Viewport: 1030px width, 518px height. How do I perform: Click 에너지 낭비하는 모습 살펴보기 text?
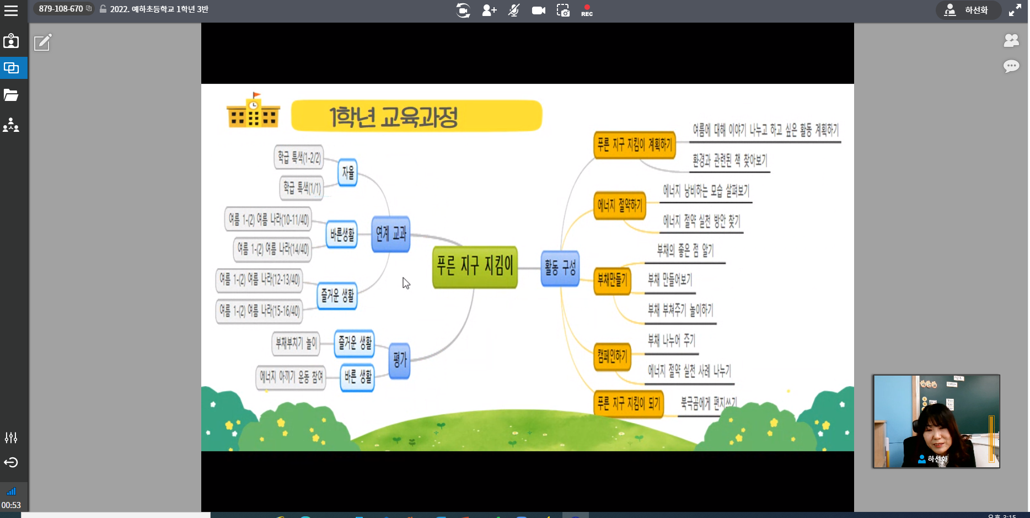(x=706, y=191)
